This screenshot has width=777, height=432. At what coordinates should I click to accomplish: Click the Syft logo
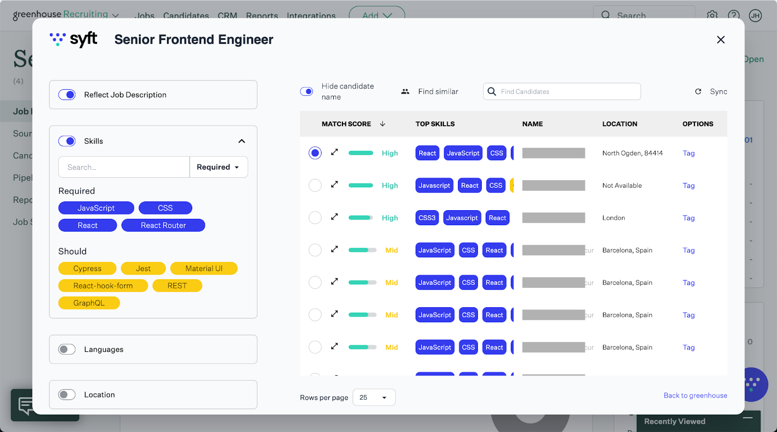point(73,39)
